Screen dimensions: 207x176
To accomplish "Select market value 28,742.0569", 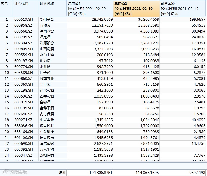I will coord(102,20).
